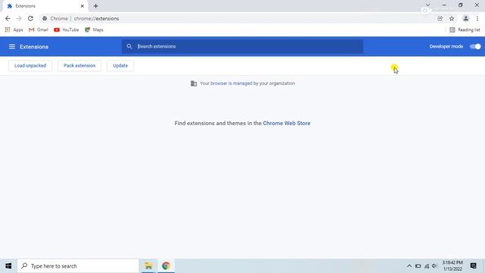This screenshot has width=485, height=273.
Task: Open the browser is managed link
Action: coord(231,83)
